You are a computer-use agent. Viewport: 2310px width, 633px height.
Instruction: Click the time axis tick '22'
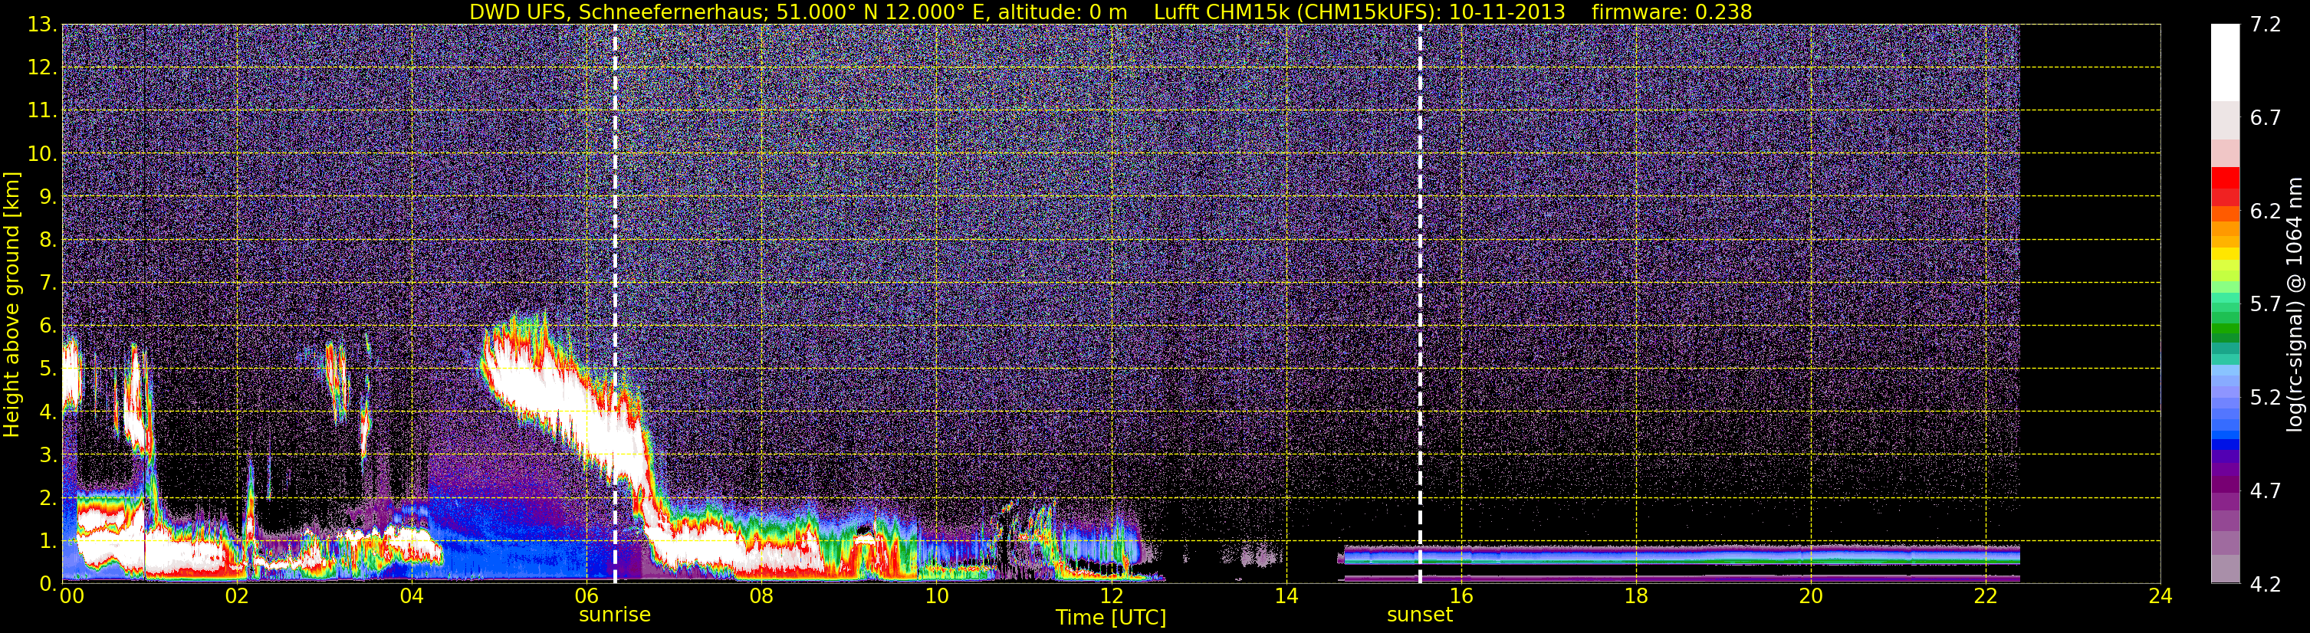pos(1986,597)
